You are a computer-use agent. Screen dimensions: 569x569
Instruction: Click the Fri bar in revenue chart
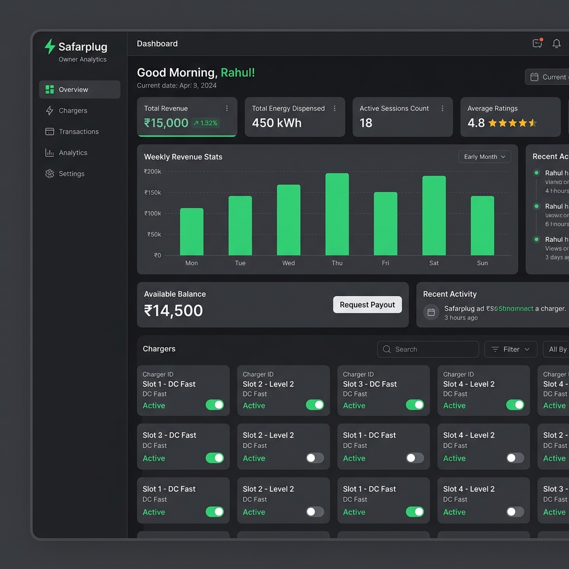(386, 223)
